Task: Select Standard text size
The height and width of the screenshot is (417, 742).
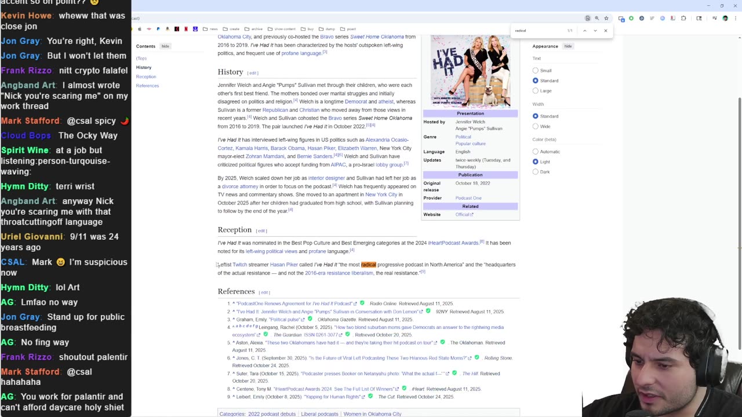Action: coord(535,81)
